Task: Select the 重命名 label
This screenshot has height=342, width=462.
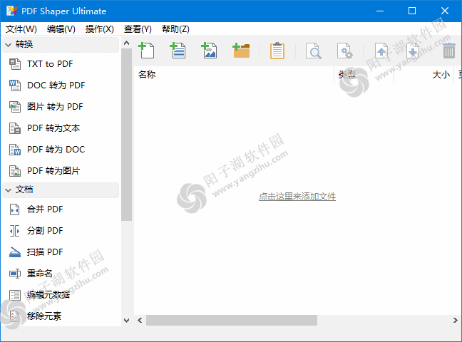Action: click(x=40, y=274)
